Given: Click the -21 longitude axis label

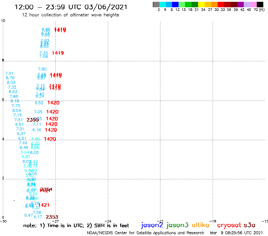Looking at the screenshot, I should click(160, 221).
